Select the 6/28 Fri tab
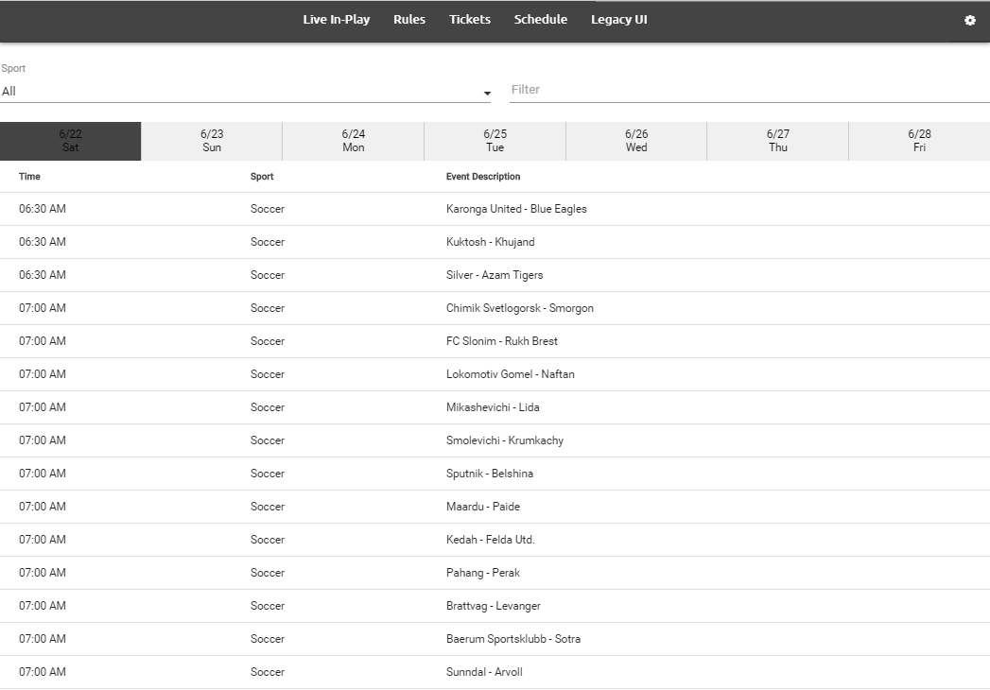The height and width of the screenshot is (690, 990). pyautogui.click(x=919, y=141)
